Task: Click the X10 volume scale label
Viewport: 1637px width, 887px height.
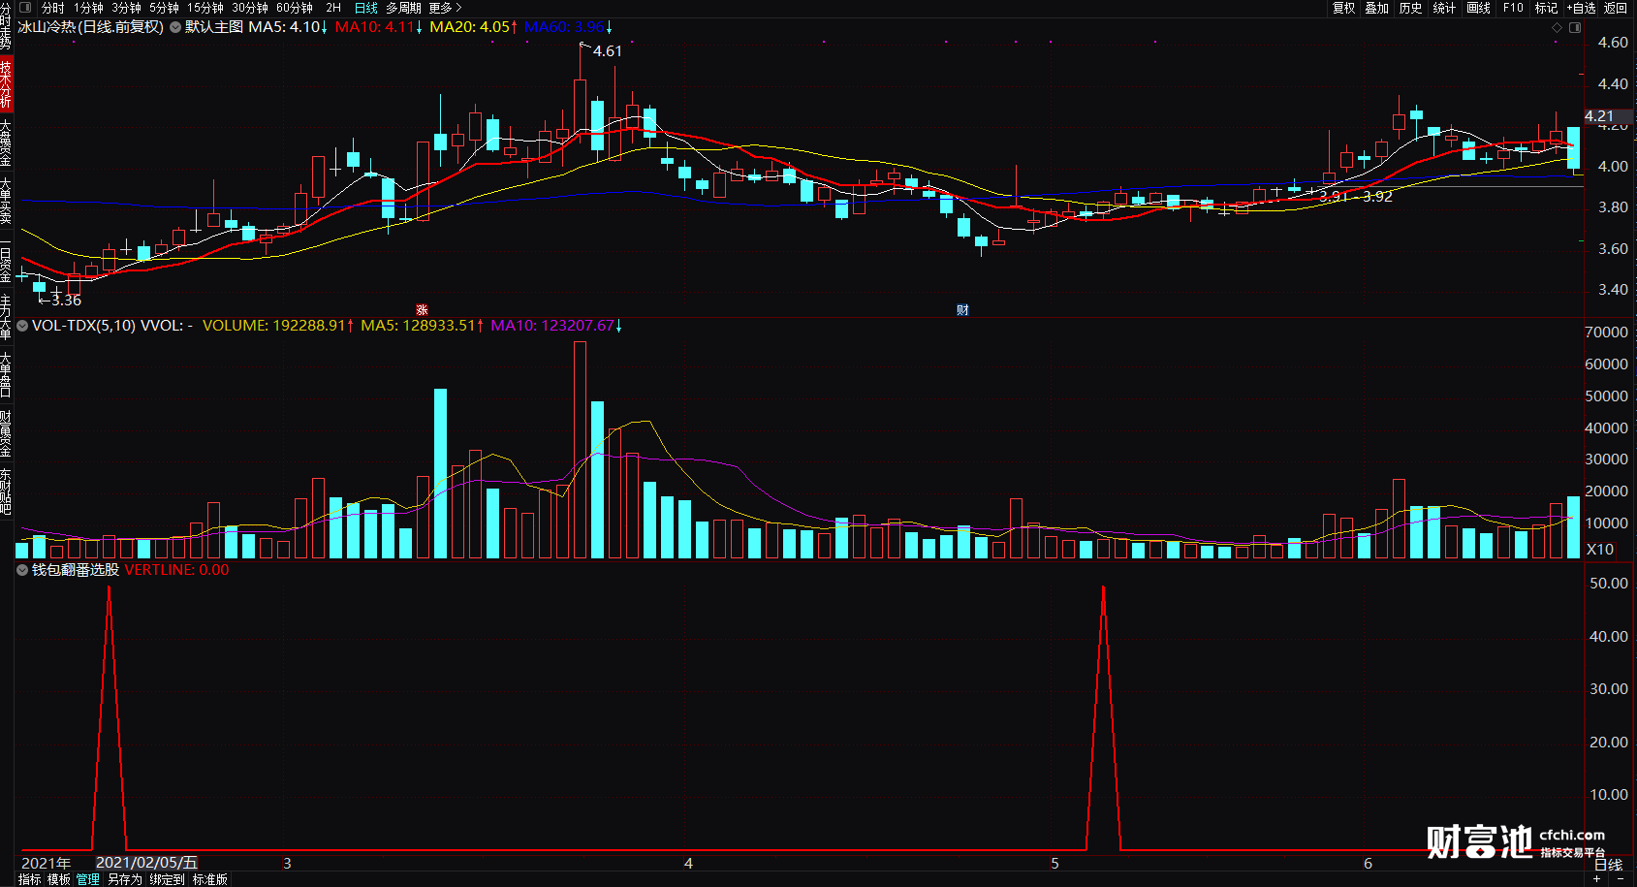Action: (x=1600, y=549)
